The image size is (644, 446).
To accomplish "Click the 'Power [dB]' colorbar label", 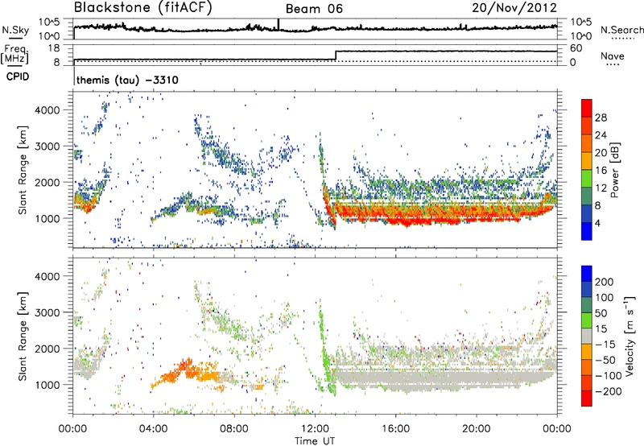I will point(615,170).
